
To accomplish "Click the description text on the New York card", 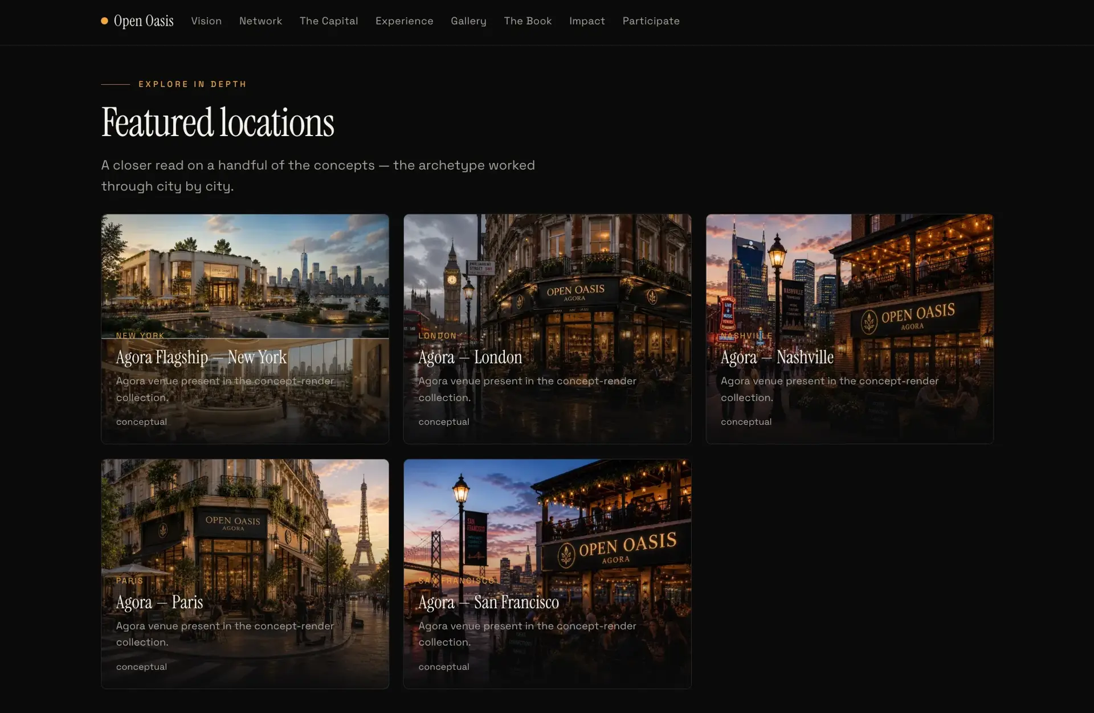I will pos(225,389).
